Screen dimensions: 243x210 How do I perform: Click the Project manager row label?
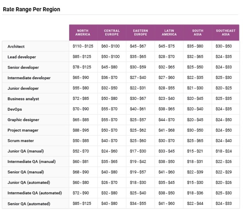pos(23,130)
